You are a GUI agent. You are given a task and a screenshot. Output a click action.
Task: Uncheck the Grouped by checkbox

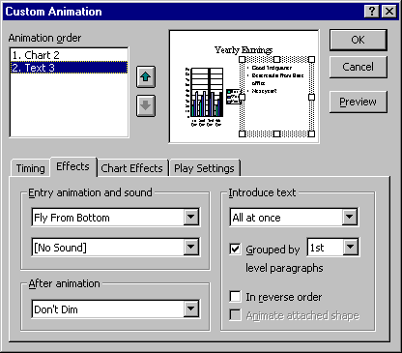point(235,249)
